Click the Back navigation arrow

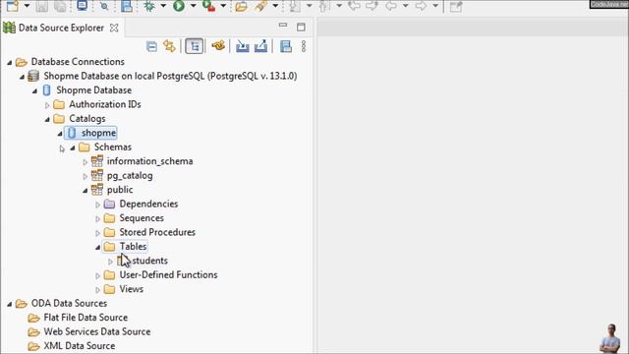[x=391, y=6]
